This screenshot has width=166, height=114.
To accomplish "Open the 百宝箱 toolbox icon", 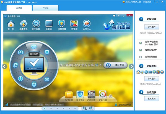I will [x=74, y=24].
